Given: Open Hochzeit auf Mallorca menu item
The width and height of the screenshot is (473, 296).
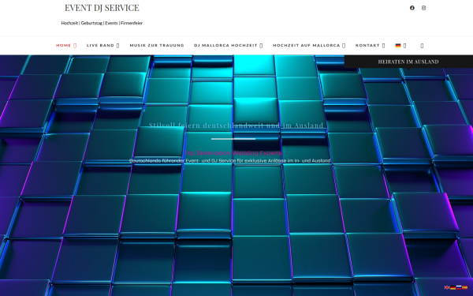Looking at the screenshot, I should (x=307, y=45).
